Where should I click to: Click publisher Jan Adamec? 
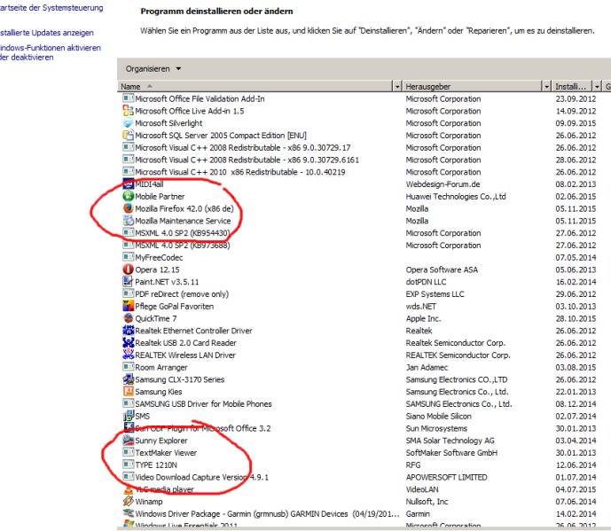(x=427, y=367)
